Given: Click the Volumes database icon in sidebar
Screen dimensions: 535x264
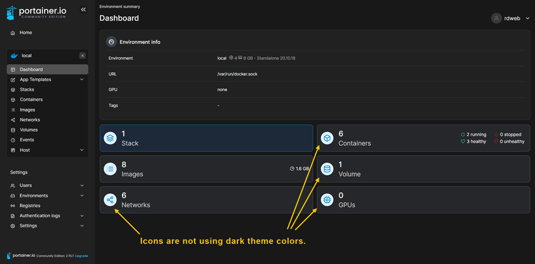Looking at the screenshot, I should pos(13,130).
